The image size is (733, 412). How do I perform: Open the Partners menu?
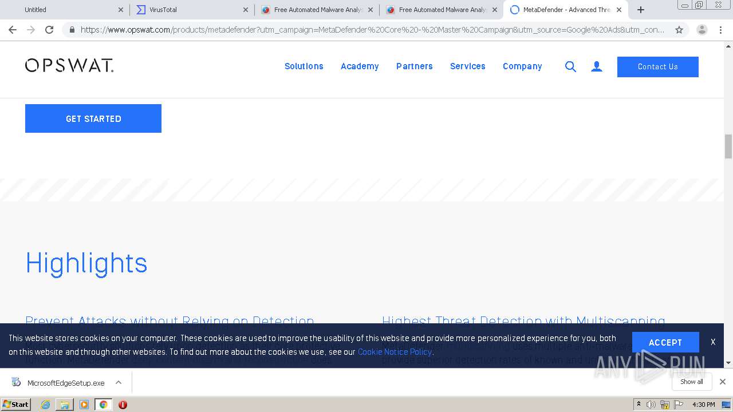[415, 66]
